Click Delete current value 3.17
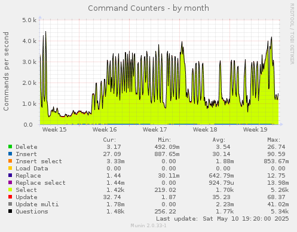Screen dimensions: 297x232 [114, 147]
